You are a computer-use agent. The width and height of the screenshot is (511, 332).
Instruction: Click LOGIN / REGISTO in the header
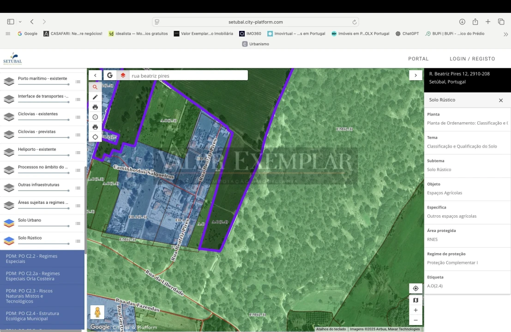[x=472, y=59]
